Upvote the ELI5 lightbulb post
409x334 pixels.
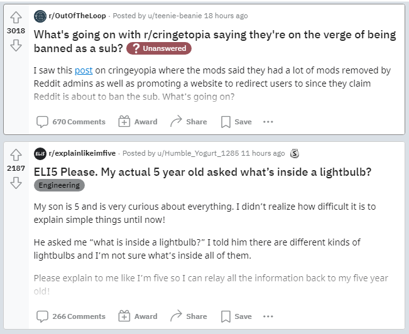pyautogui.click(x=16, y=154)
